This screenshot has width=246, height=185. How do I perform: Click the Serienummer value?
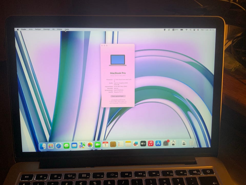point(118,90)
